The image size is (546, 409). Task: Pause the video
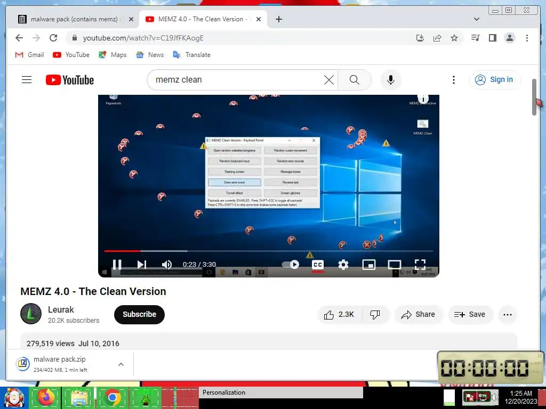click(117, 265)
